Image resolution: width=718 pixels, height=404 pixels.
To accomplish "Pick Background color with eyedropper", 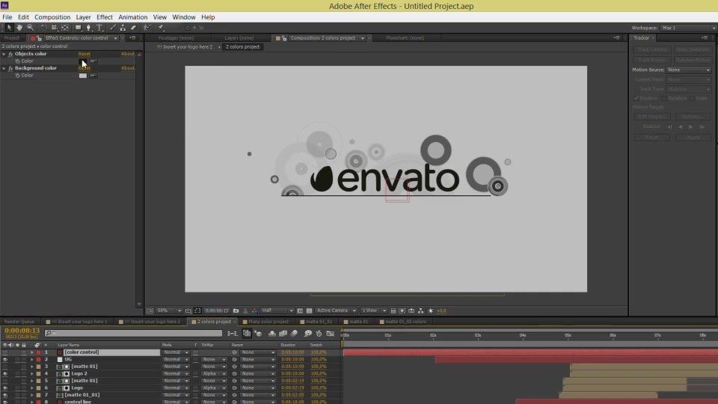I will (x=93, y=75).
